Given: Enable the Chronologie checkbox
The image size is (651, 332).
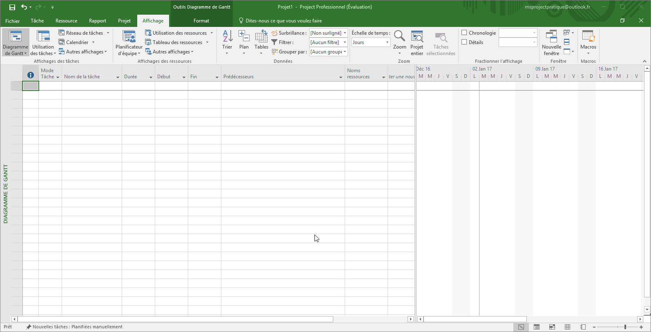Looking at the screenshot, I should pos(464,33).
